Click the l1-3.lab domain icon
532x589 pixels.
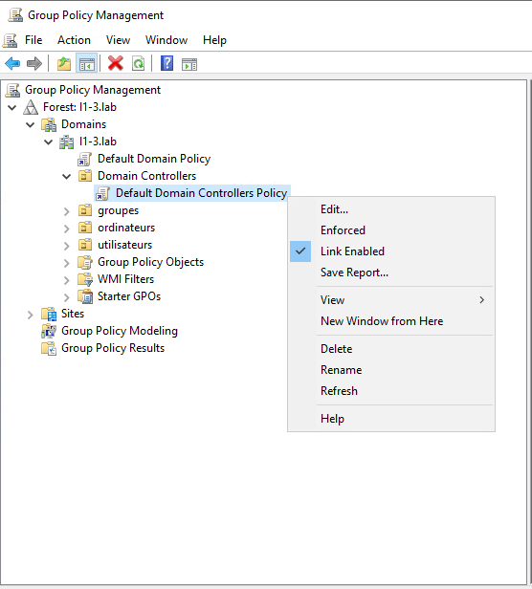tap(67, 142)
